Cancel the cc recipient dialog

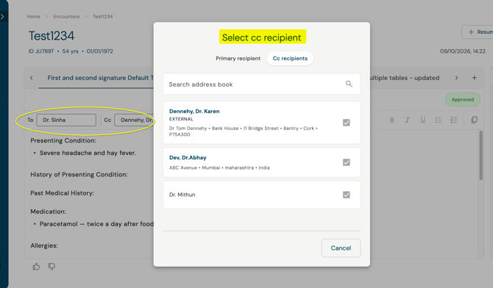tap(341, 248)
